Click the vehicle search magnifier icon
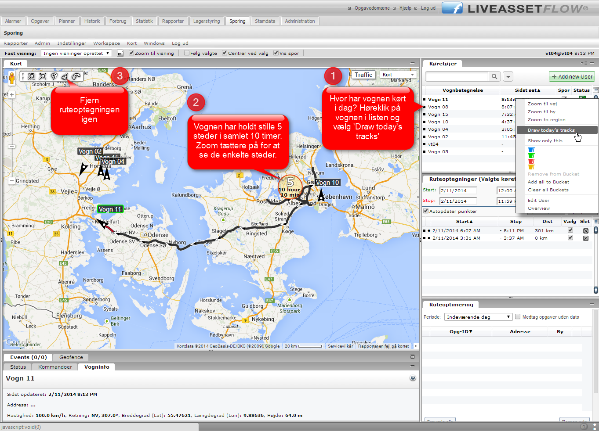This screenshot has height=431, width=599. (x=494, y=76)
